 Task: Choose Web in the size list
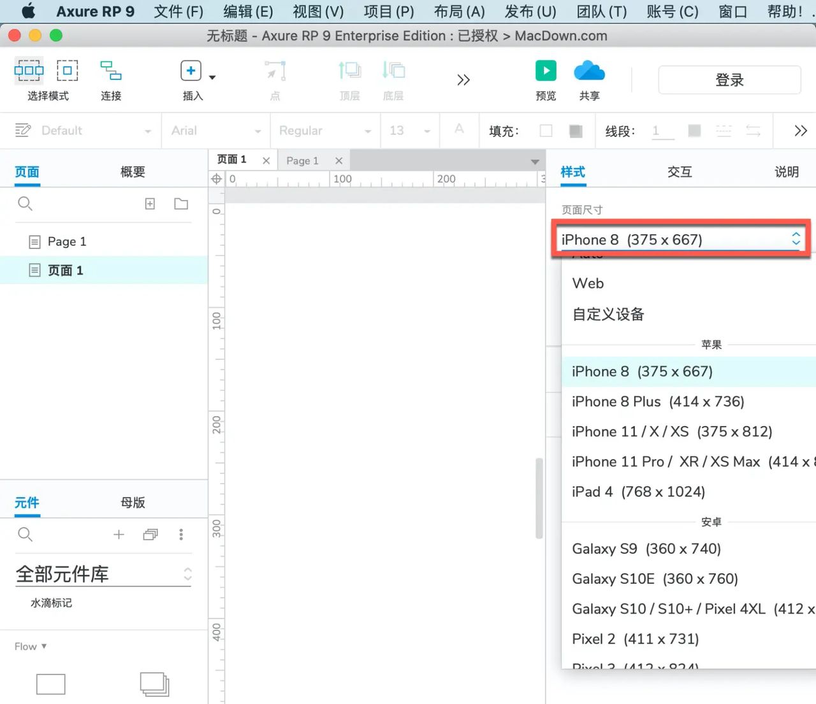(688, 284)
